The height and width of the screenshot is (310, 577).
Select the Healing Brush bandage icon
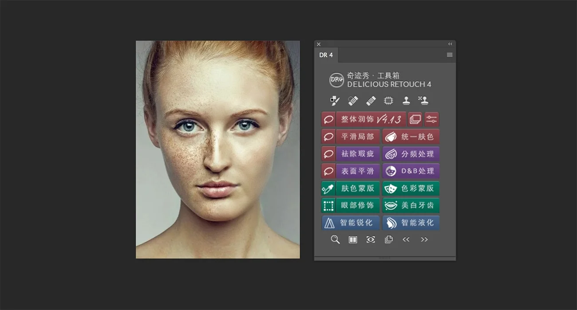(371, 100)
